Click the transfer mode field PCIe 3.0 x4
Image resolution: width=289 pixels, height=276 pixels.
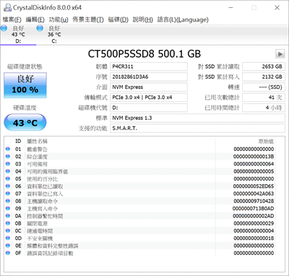149,98
